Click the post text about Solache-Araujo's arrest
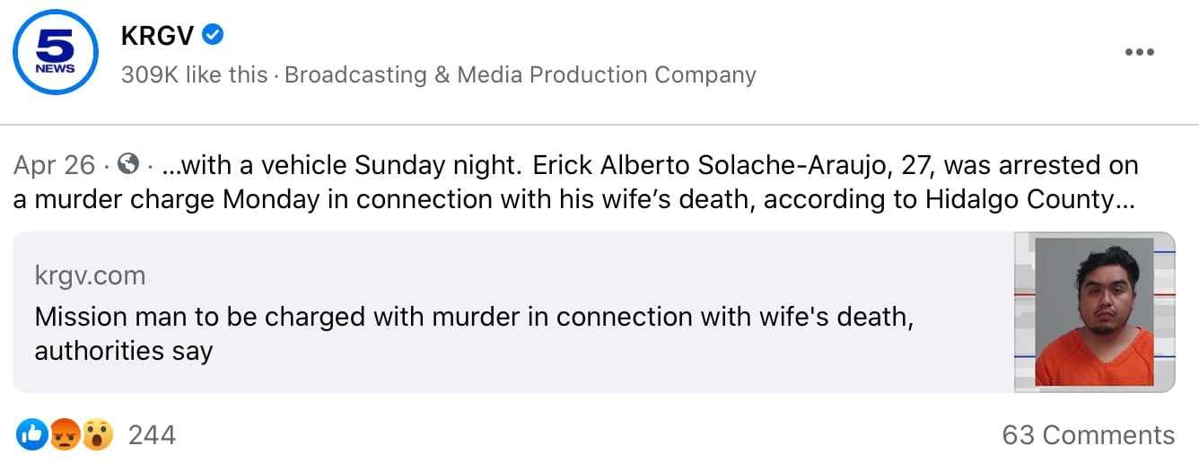1199x472 pixels. pos(628,182)
